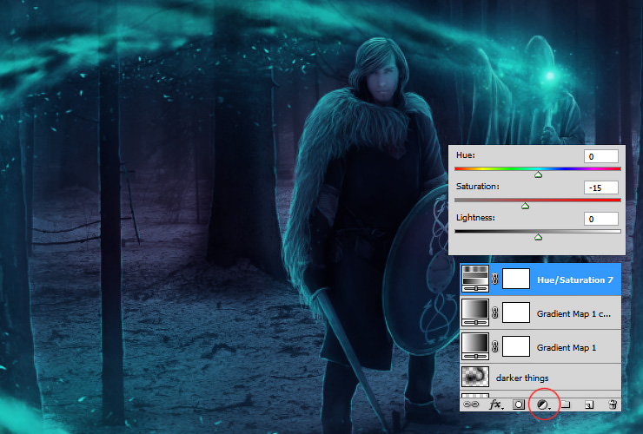Toggle mask link on Hue/Saturation 7
The width and height of the screenshot is (643, 434).
click(x=495, y=279)
